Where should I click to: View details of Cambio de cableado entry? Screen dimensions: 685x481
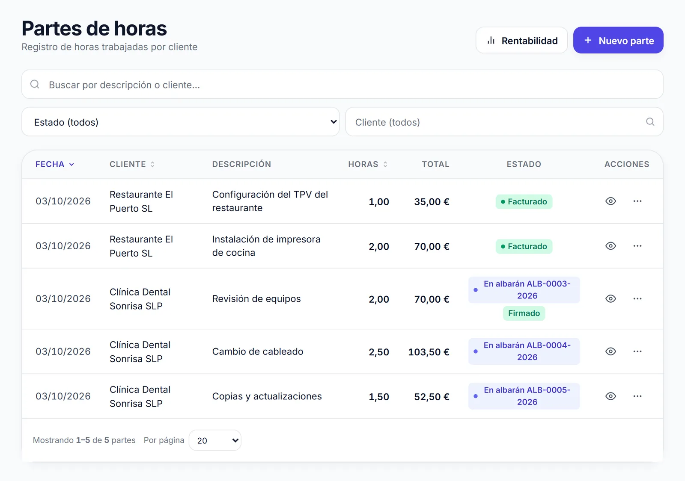pyautogui.click(x=611, y=351)
